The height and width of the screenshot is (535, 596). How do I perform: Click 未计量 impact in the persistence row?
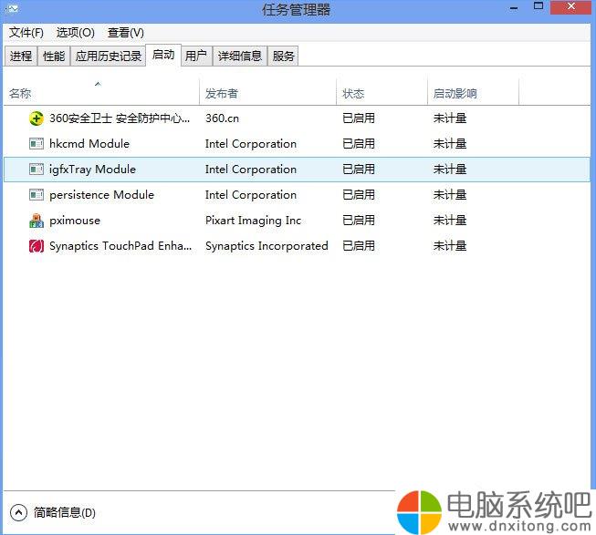point(450,195)
